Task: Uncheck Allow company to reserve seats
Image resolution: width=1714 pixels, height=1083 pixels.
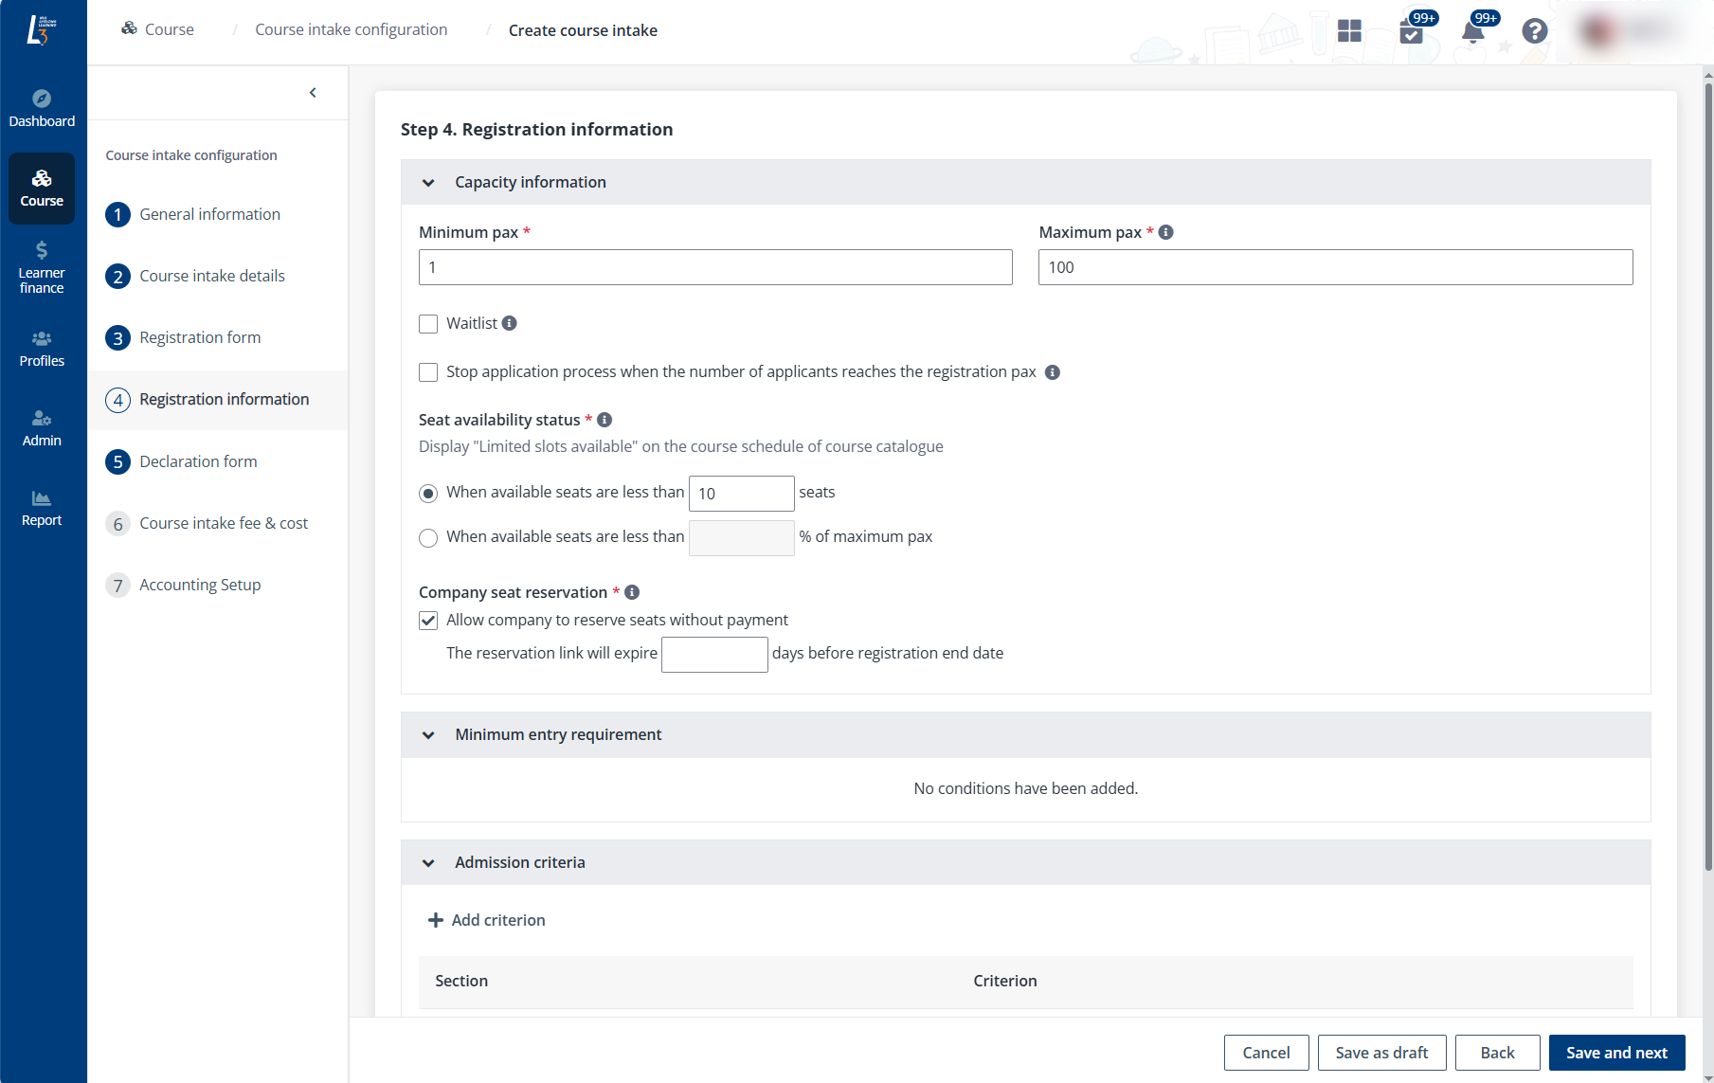Action: click(428, 621)
